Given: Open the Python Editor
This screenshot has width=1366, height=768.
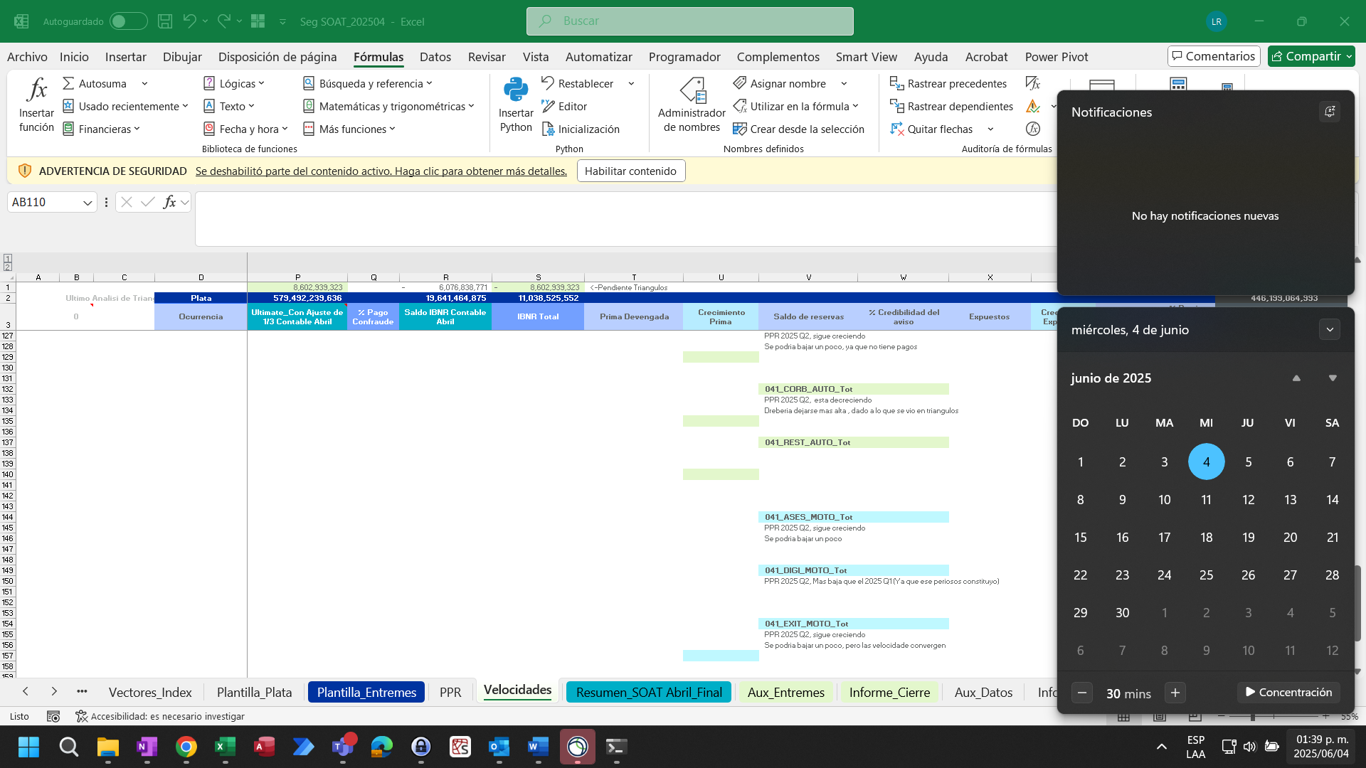Looking at the screenshot, I should click(564, 107).
